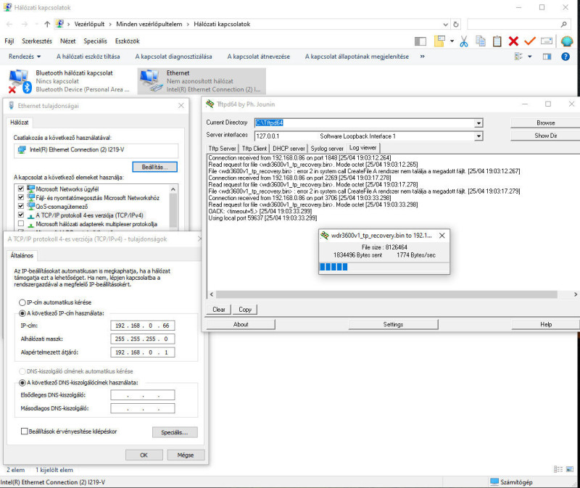Click the cut scissors icon in toolbar
This screenshot has height=488, width=580.
pyautogui.click(x=463, y=41)
